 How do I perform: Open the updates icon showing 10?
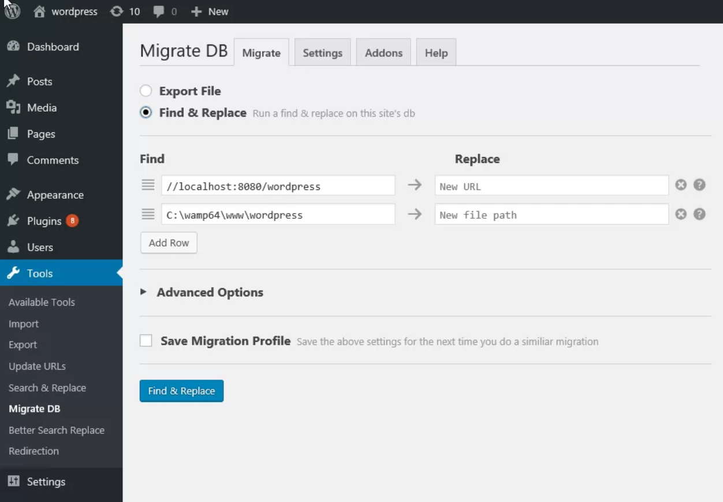point(125,12)
